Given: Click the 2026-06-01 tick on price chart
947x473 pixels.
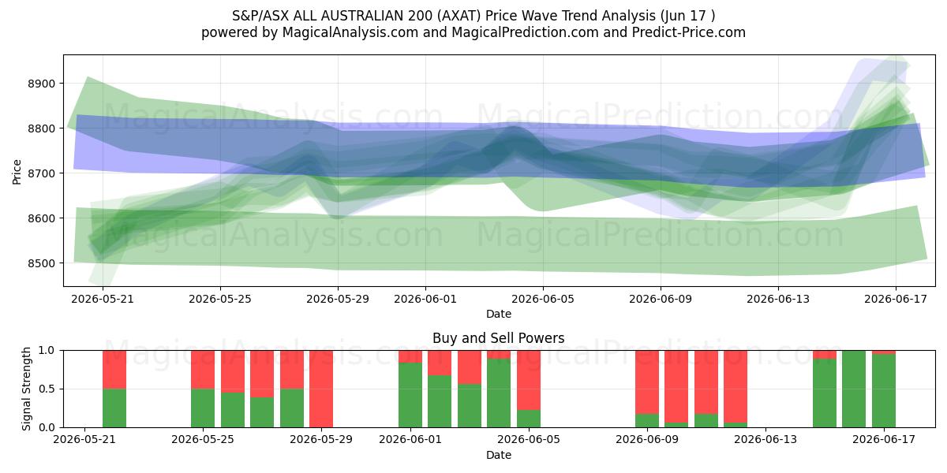Looking at the screenshot, I should pyautogui.click(x=426, y=299).
